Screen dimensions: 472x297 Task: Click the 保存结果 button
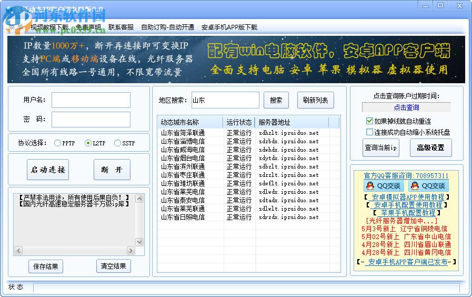46,266
